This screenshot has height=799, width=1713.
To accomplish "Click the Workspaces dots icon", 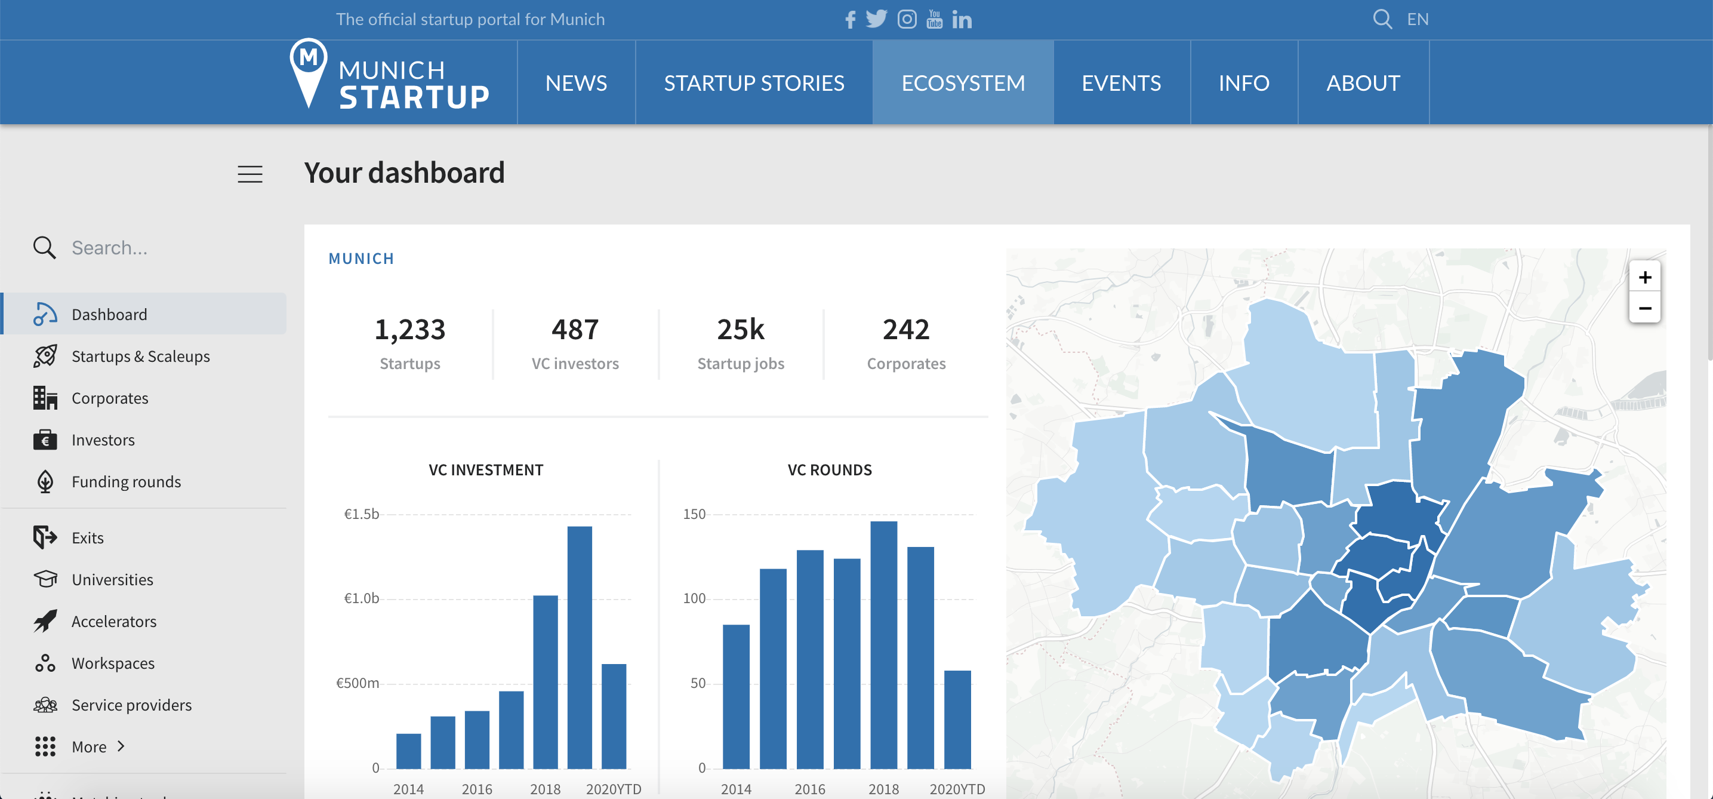I will pyautogui.click(x=45, y=663).
